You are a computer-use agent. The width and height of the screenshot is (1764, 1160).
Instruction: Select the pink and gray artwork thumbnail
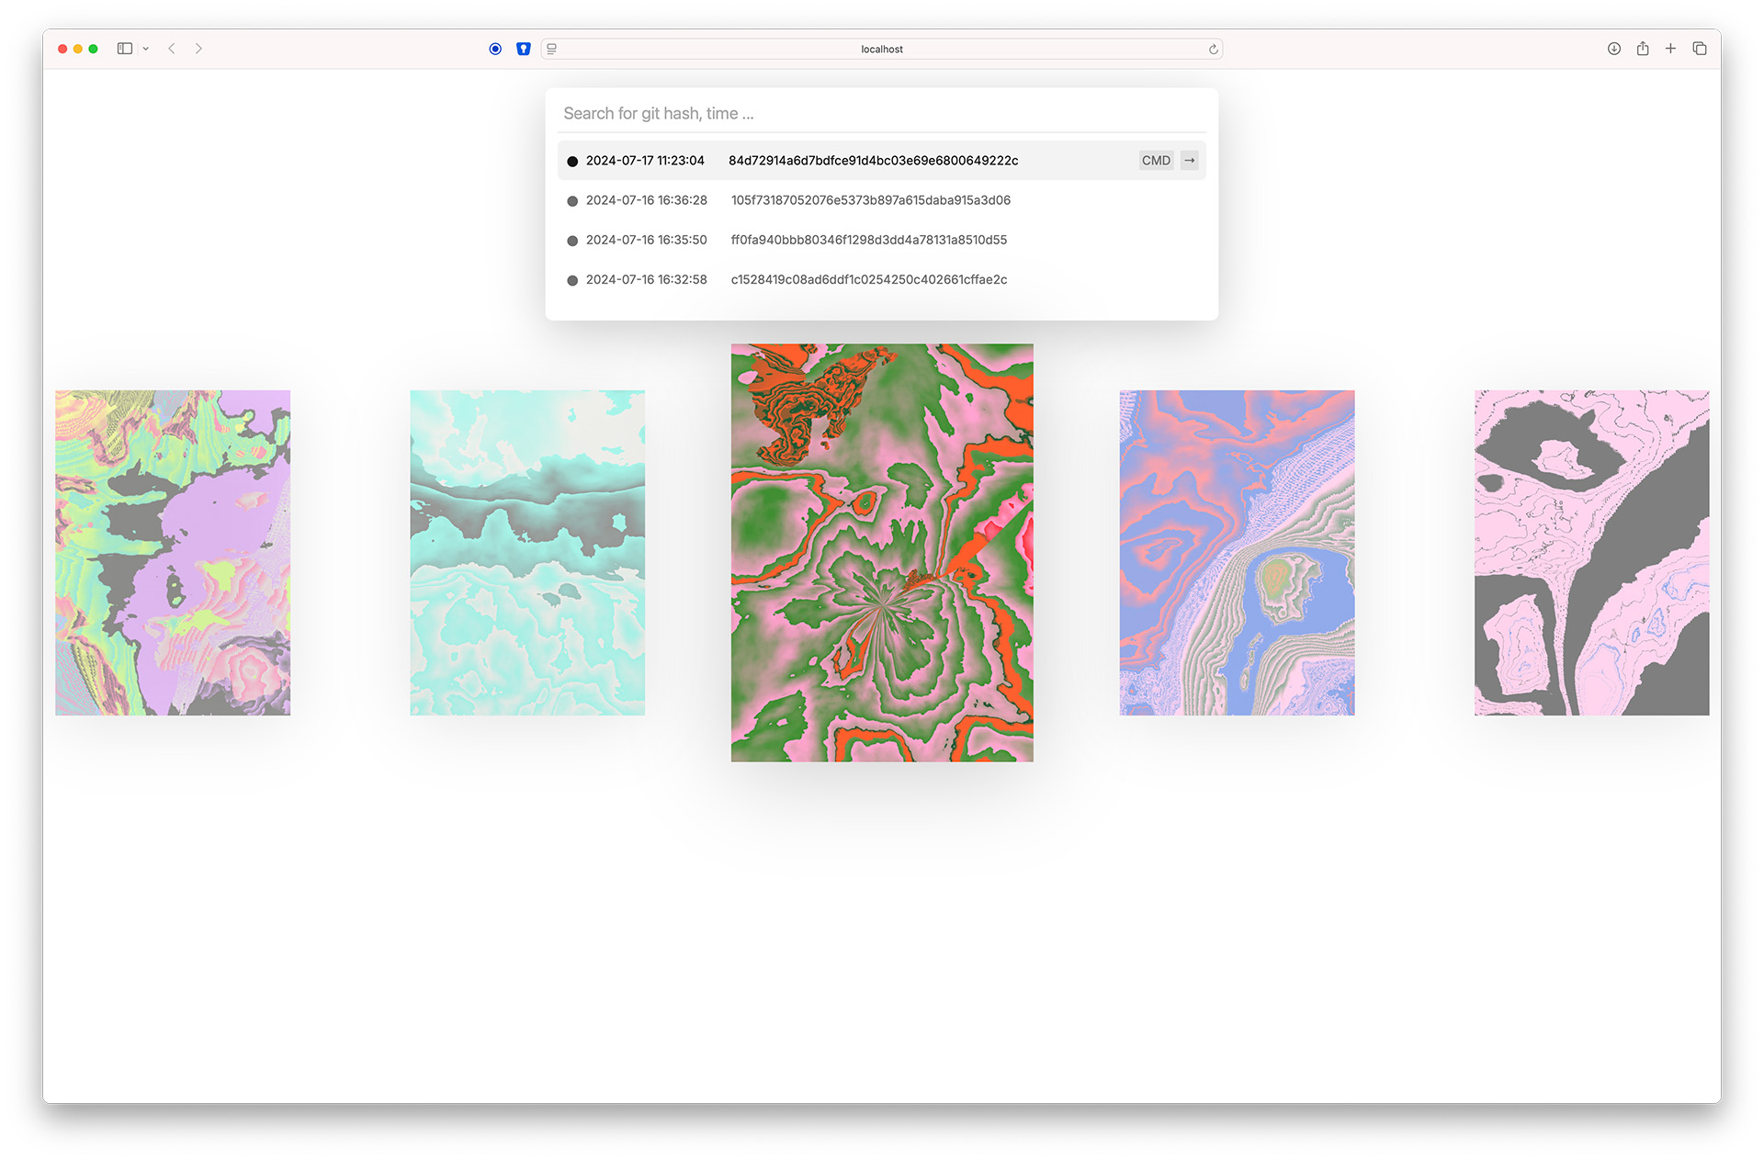coord(1590,552)
